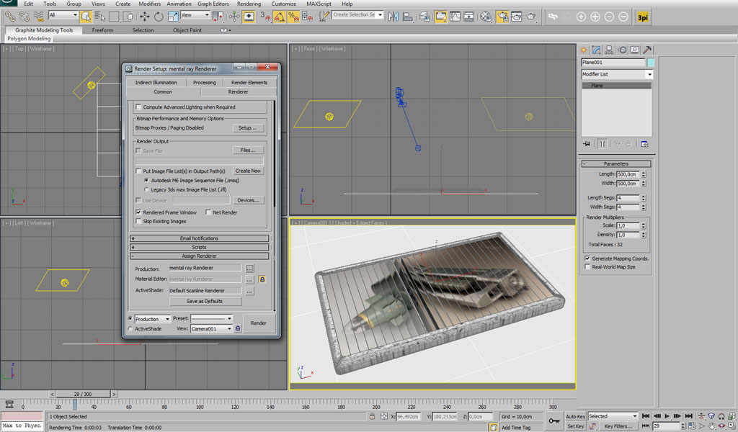Screen dimensions: 738x432
Task: Click the Plane001 object color swatch
Action: pyautogui.click(x=651, y=63)
